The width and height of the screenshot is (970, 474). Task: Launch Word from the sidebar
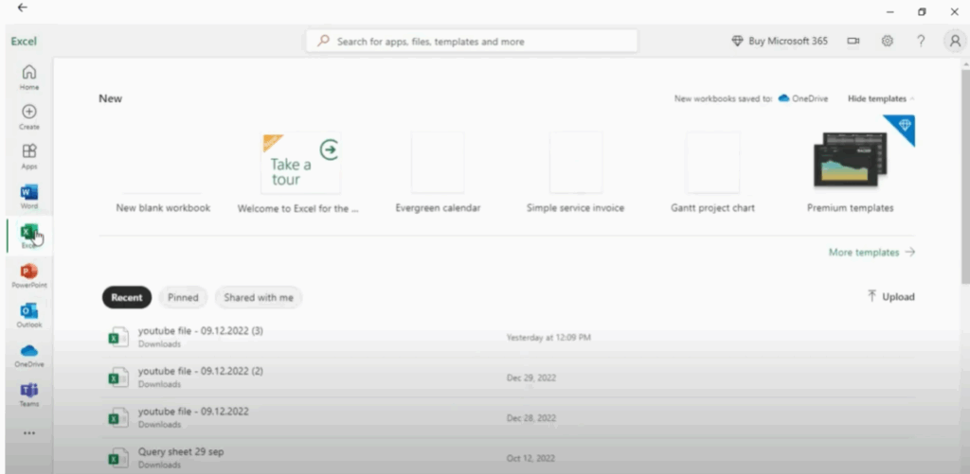29,197
